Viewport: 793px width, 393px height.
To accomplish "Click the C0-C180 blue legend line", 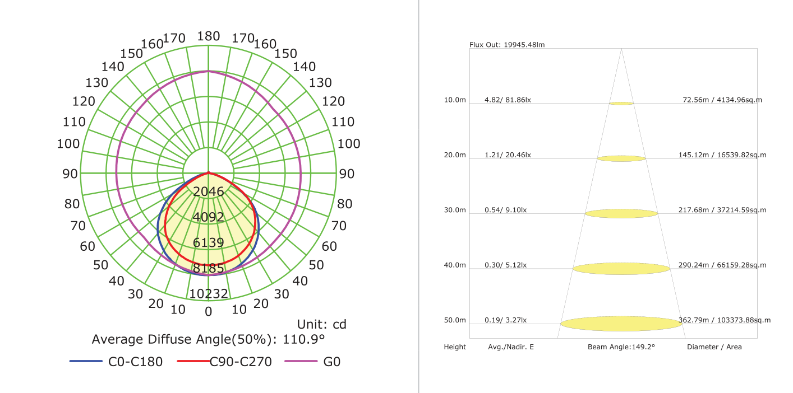I will [86, 362].
